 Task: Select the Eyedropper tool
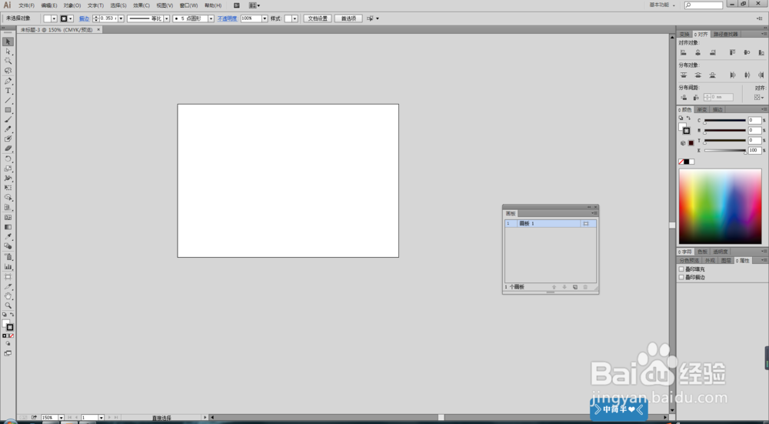8,236
